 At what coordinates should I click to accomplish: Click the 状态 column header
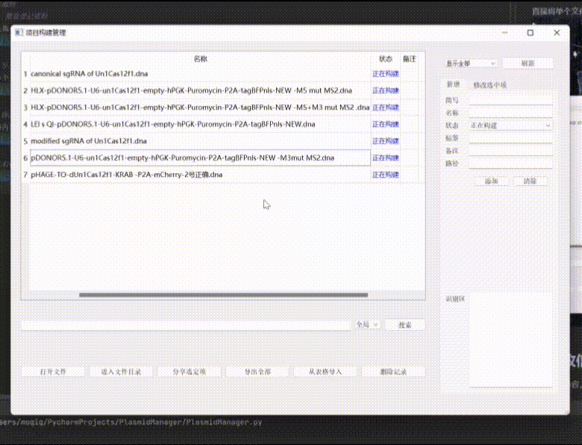point(385,59)
